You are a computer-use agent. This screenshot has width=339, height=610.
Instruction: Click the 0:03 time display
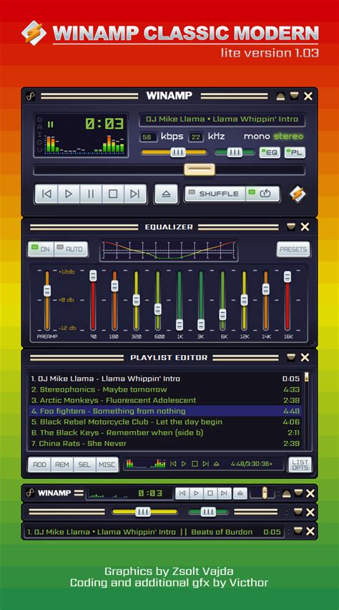click(104, 124)
